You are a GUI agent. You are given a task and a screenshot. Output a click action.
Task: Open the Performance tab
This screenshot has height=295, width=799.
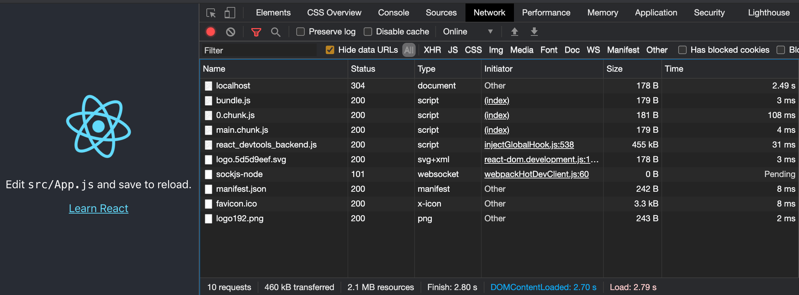coord(546,13)
